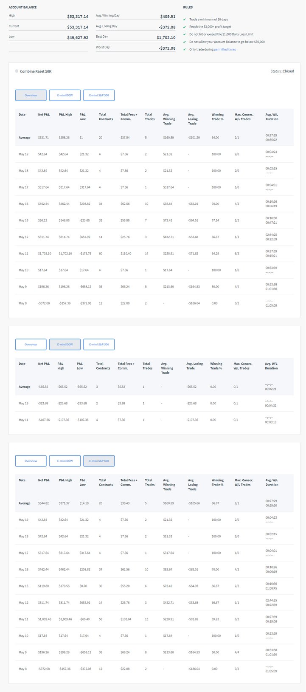Screen dimensions: 306x692
Task: Select the highlighted E-mini S&P 500 tab
Action: (x=99, y=461)
